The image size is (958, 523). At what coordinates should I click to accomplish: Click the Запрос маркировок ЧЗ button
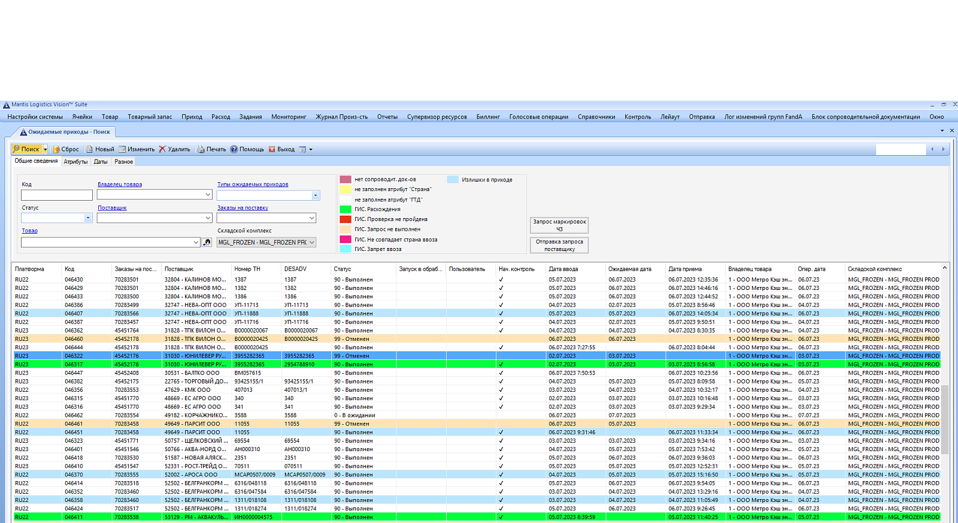pyautogui.click(x=559, y=225)
